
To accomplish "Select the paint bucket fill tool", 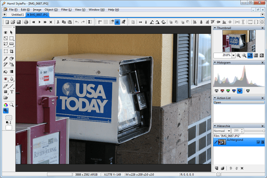I will (x=6, y=72).
